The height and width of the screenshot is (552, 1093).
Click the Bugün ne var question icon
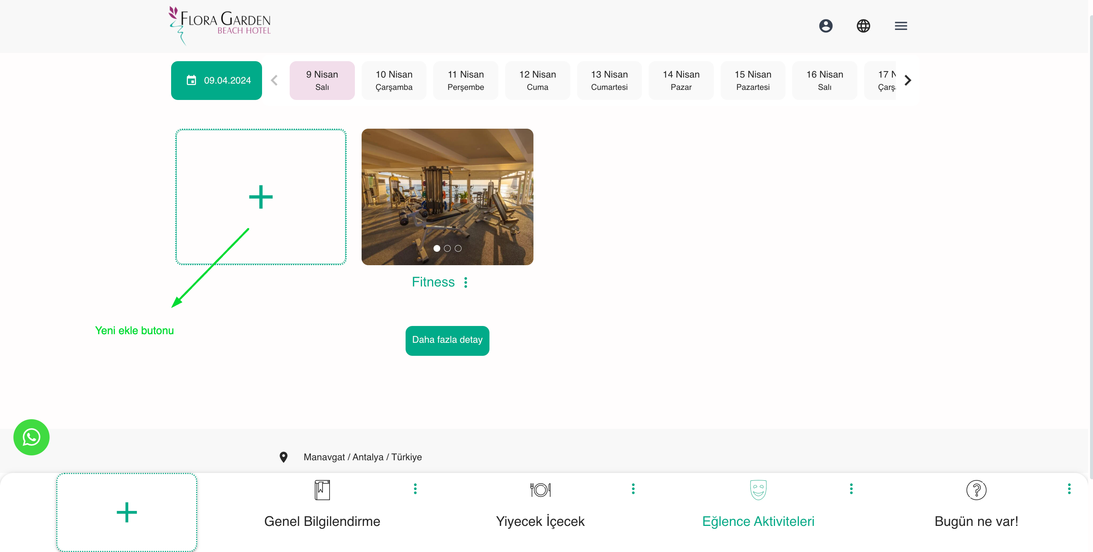point(976,490)
